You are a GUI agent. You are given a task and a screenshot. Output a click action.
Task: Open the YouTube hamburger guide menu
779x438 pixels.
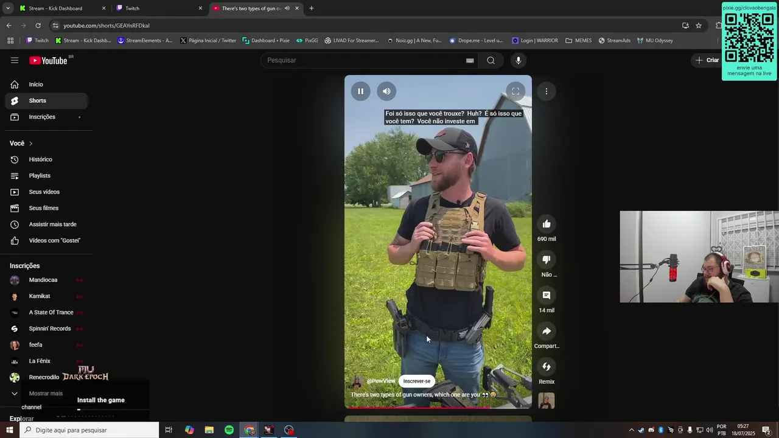[x=15, y=60]
